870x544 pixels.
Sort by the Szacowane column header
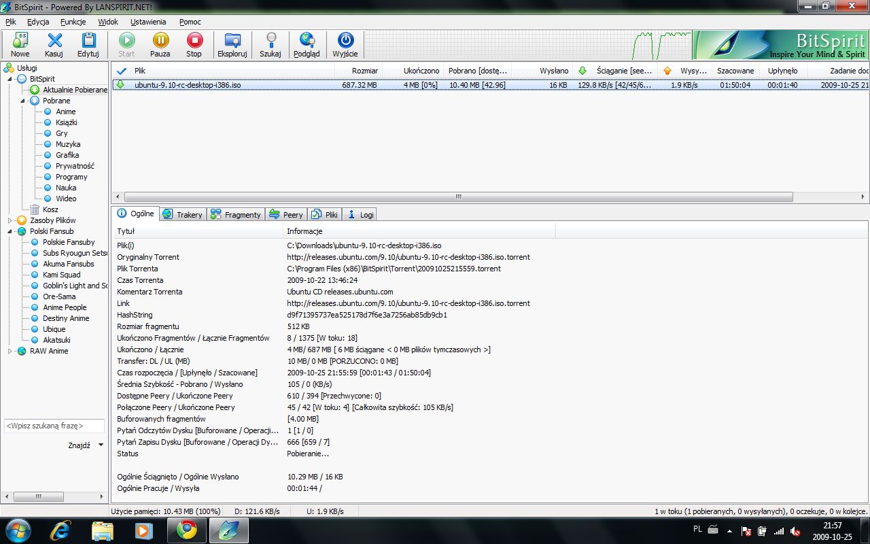pos(735,70)
